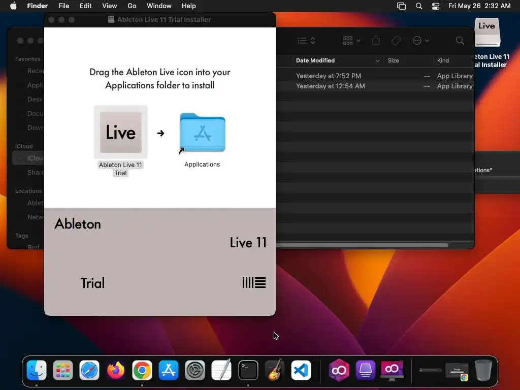Launch Google Chrome from the Dock

[142, 370]
